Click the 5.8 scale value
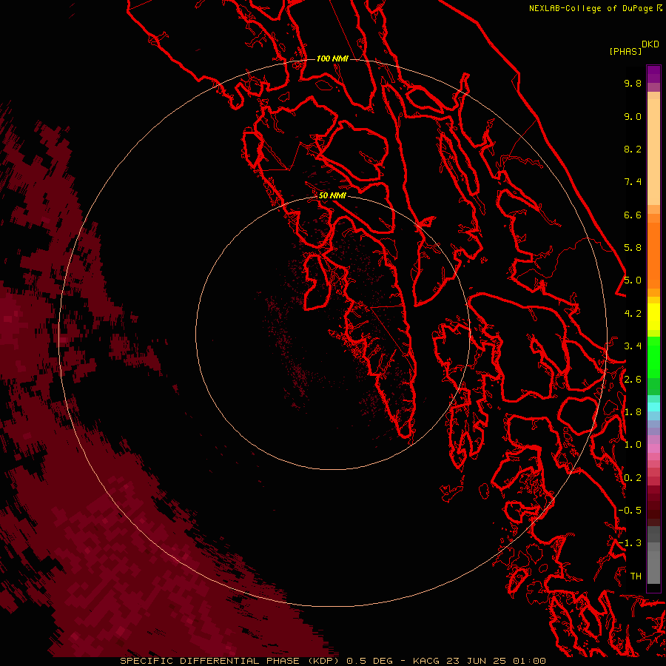Image resolution: width=666 pixels, height=666 pixels. [x=633, y=248]
